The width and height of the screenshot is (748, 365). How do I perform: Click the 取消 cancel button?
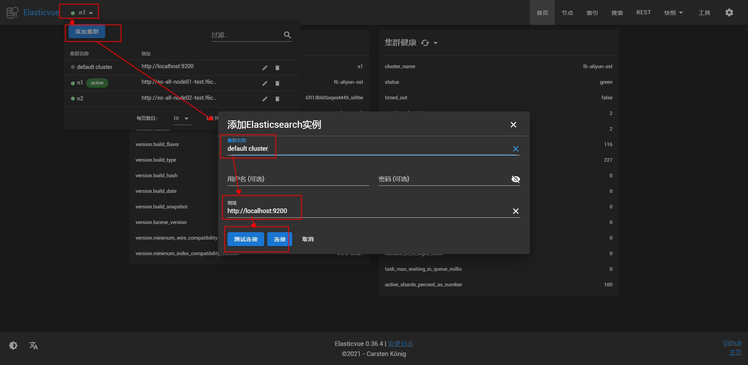308,239
